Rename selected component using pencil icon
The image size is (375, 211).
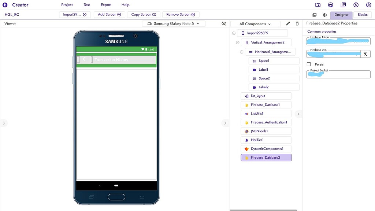(x=288, y=23)
